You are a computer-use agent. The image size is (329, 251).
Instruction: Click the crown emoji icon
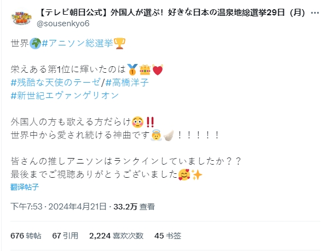[146, 69]
